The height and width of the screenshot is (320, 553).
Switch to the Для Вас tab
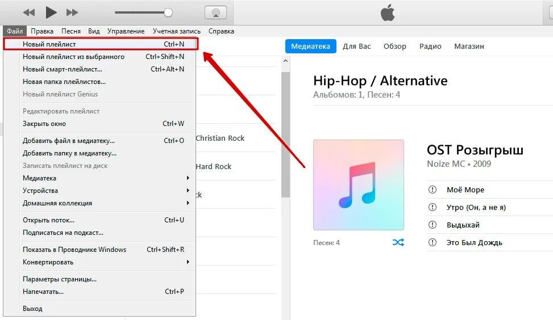pos(356,46)
